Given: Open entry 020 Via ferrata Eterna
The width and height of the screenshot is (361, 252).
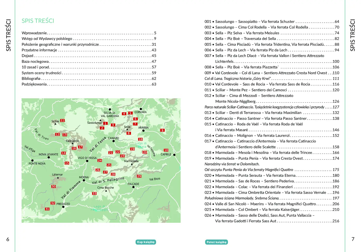Looking at the screenshot, I should coord(272,175).
